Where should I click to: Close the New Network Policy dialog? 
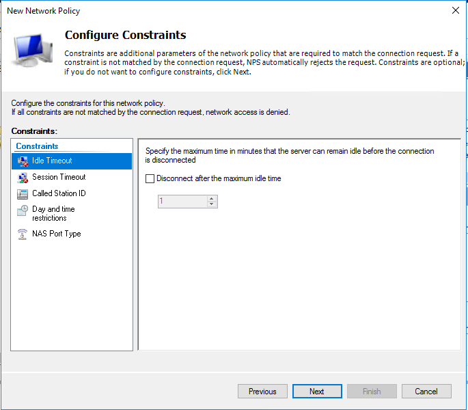click(456, 10)
